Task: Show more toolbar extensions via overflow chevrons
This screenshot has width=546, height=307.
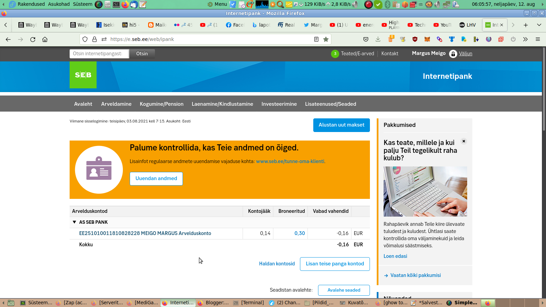Action: pos(526,39)
